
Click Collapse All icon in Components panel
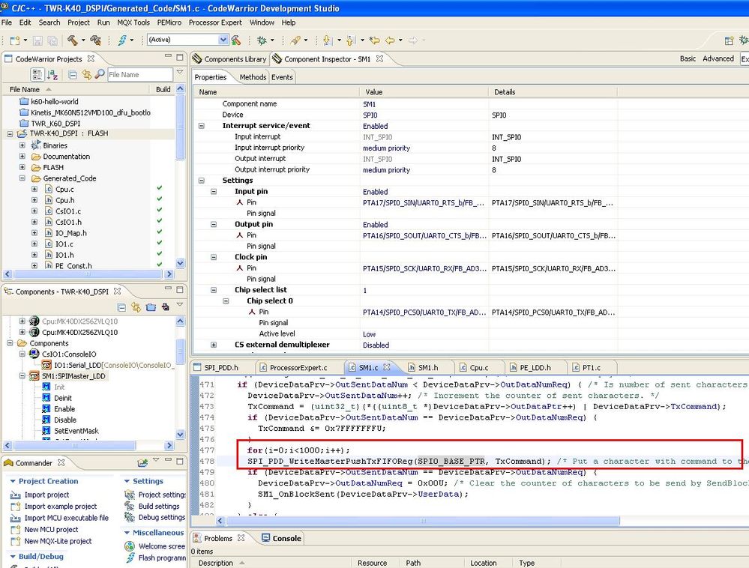point(121,307)
